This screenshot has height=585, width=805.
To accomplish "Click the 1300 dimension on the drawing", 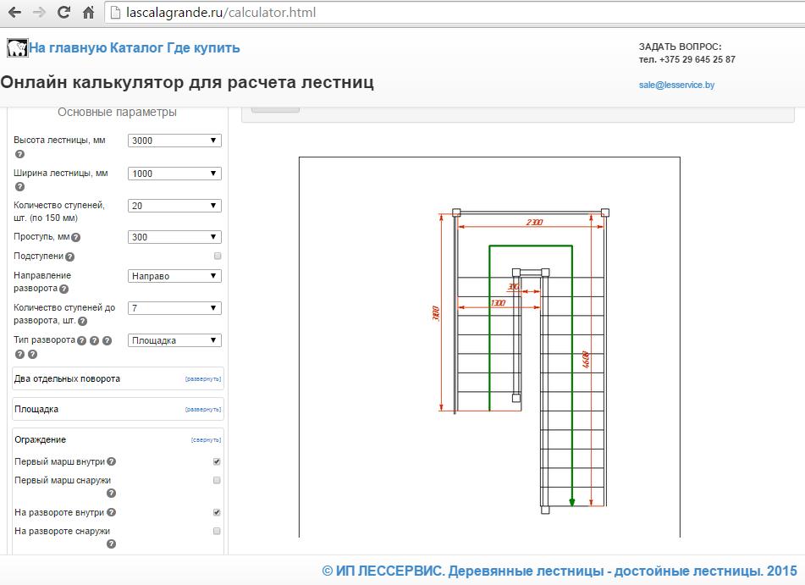I will 498,302.
